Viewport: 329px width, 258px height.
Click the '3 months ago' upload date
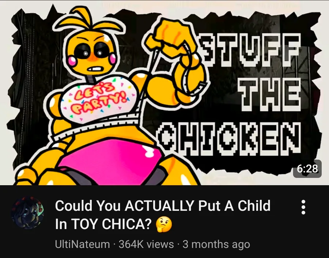pos(216,244)
